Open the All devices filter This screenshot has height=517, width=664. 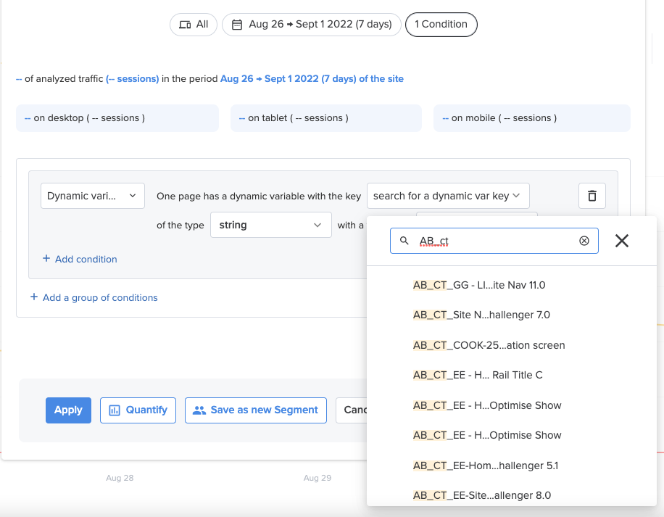tap(194, 25)
